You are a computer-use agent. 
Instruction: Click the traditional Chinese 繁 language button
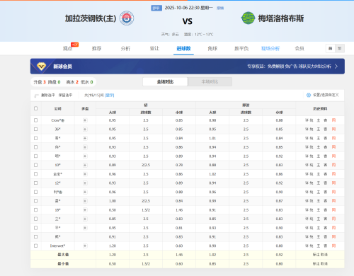pos(340,48)
